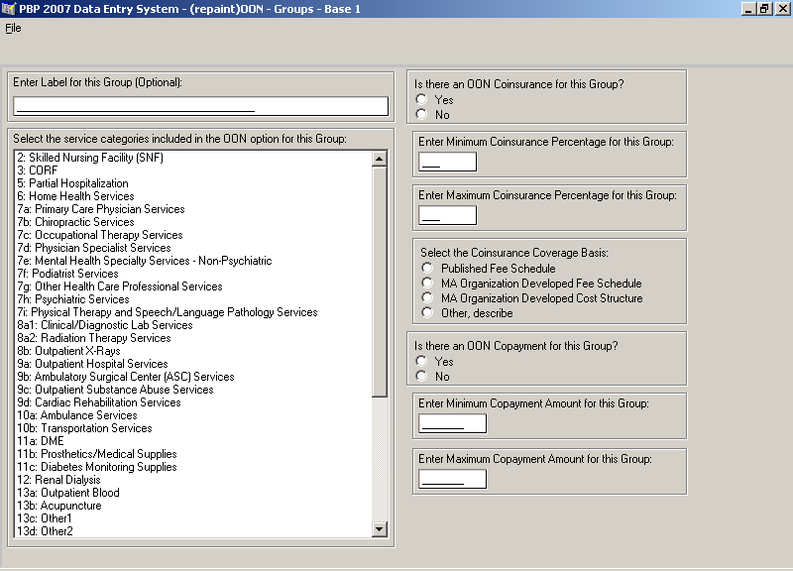Select No for OON Coinsurance
The height and width of the screenshot is (571, 793).
pyautogui.click(x=421, y=115)
